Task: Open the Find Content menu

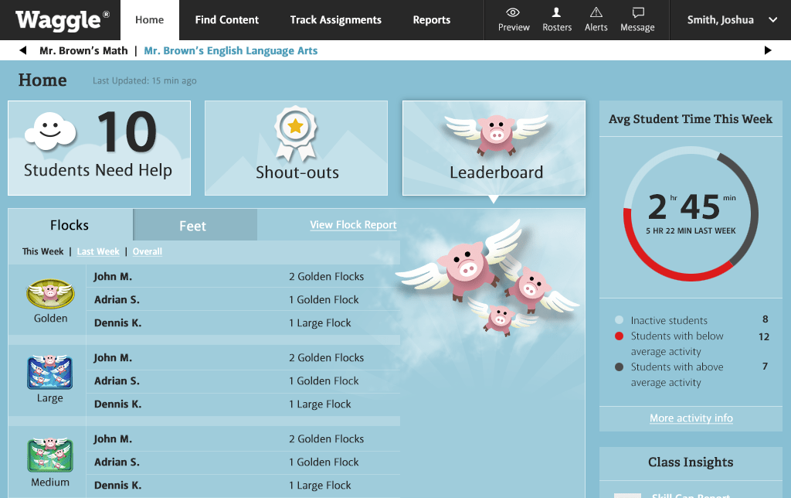Action: tap(227, 20)
